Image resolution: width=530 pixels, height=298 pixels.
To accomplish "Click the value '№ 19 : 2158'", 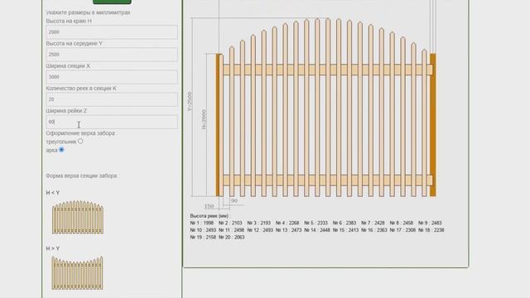I will [203, 238].
